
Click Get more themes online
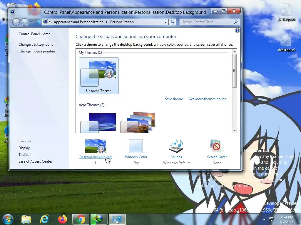tap(207, 99)
